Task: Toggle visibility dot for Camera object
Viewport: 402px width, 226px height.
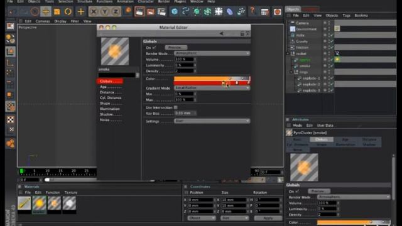Action: (x=325, y=23)
